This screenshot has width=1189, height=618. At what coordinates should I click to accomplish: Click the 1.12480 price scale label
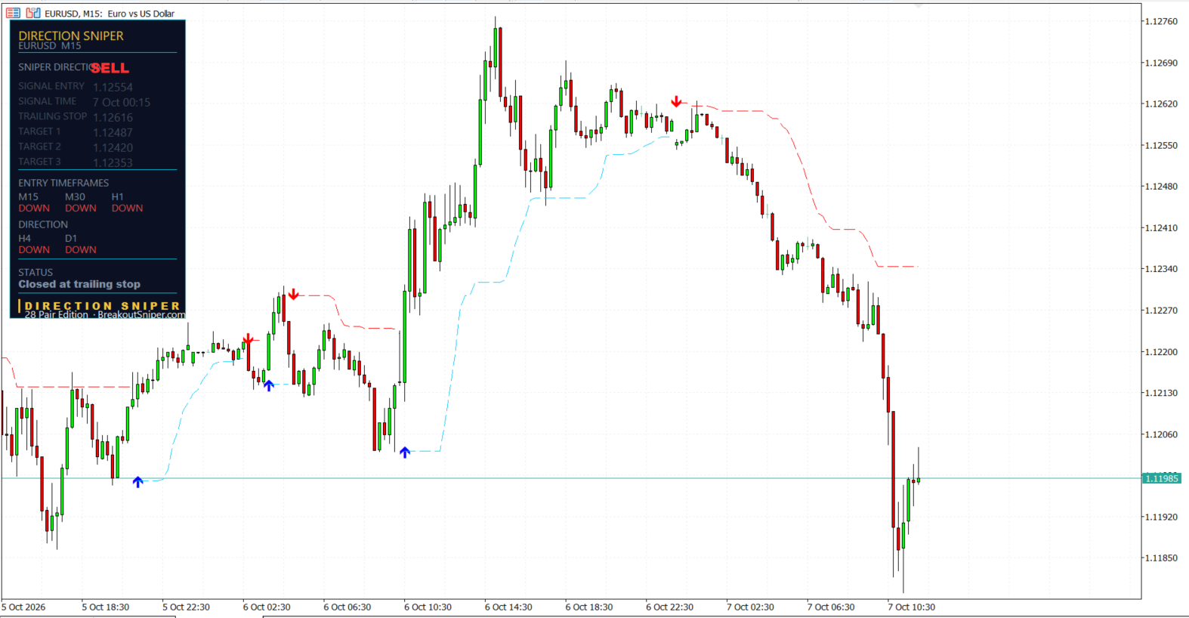(1161, 186)
